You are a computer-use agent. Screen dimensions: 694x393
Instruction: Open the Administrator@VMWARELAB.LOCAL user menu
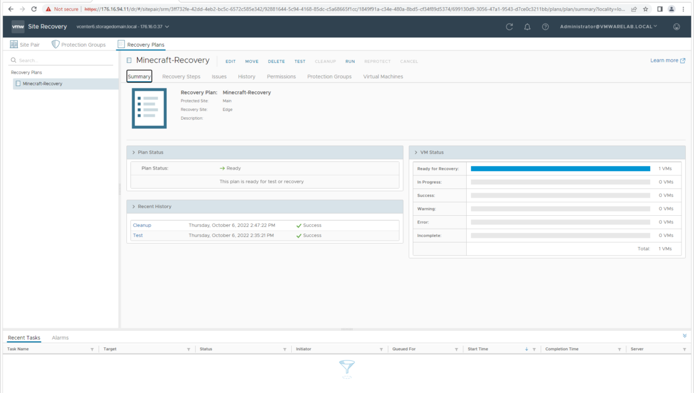[x=608, y=27]
